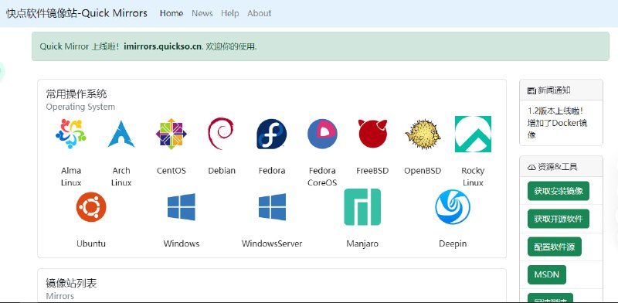The image size is (618, 303).
Task: Open the MSDN button
Action: click(x=547, y=274)
